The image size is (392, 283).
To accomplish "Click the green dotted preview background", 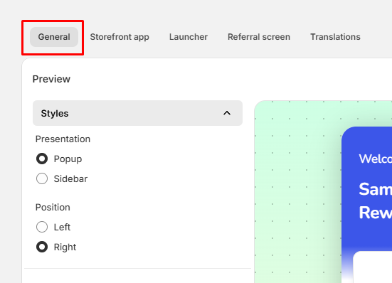I will tap(297, 192).
